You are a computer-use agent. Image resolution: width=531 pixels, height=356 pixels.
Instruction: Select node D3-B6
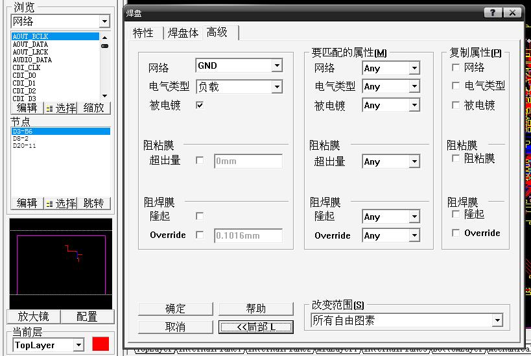coord(61,131)
